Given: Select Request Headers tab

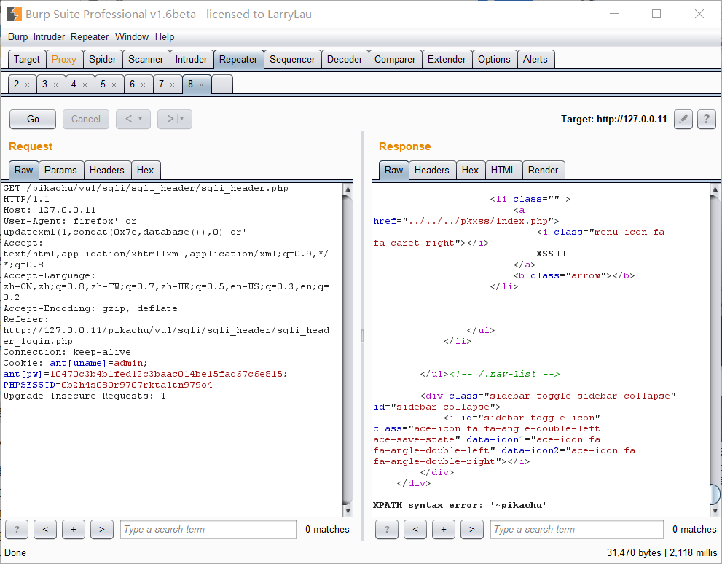Looking at the screenshot, I should tap(107, 171).
